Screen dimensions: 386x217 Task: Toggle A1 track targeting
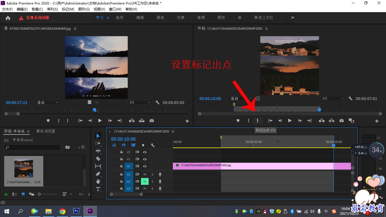(x=129, y=174)
